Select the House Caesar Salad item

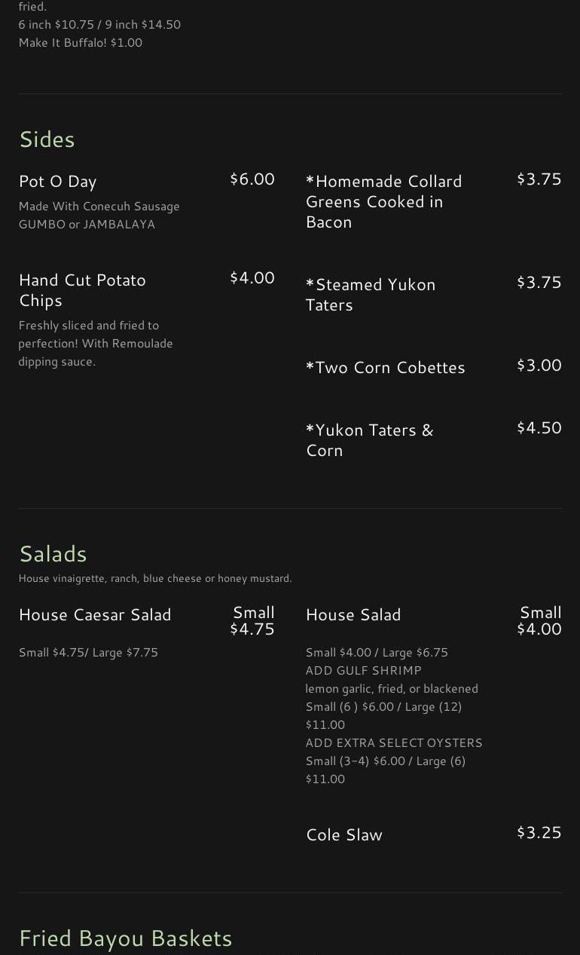(x=95, y=615)
